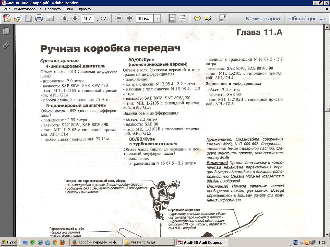Zoom out with the minus button

point(119,18)
